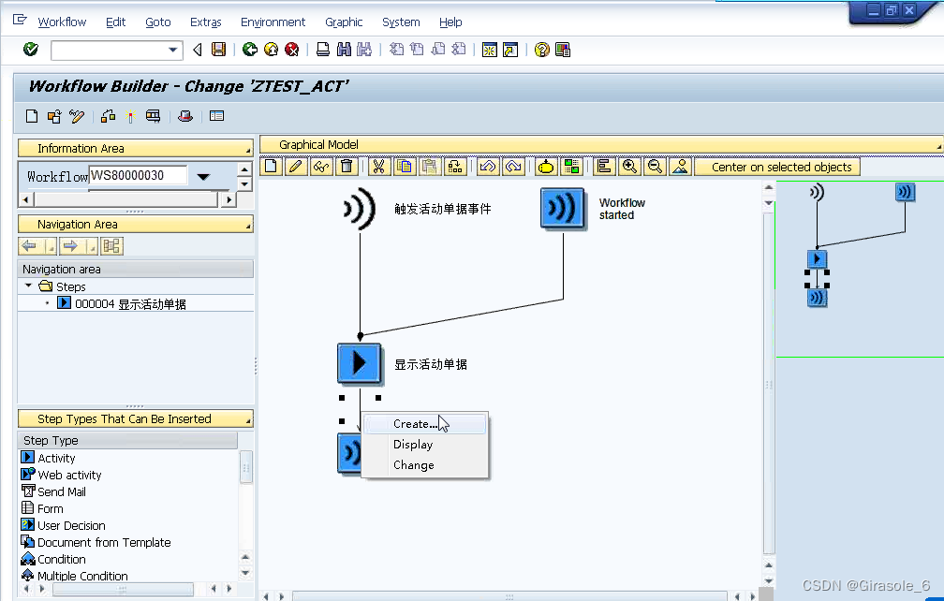Click the 显示活动单据 activity node in graph

[360, 363]
